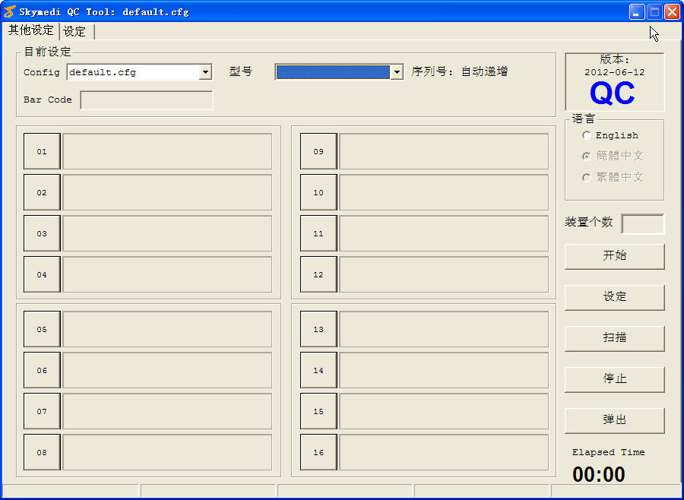The height and width of the screenshot is (500, 684).
Task: Expand the 型号 model dropdown
Action: click(x=396, y=72)
